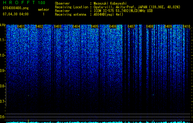Click the Observer label
This screenshot has height=123, width=193.
(x=62, y=3)
